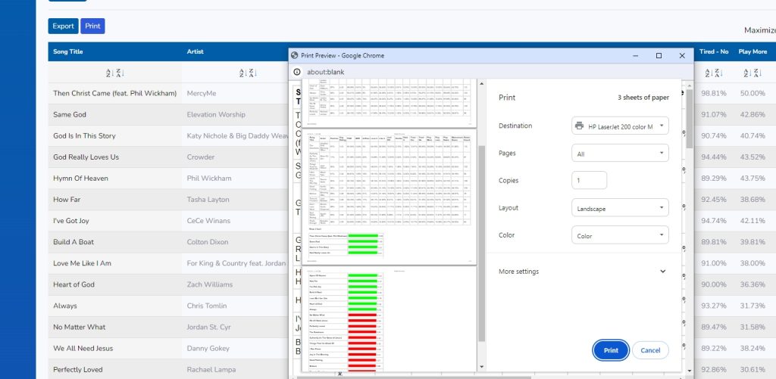Select preview page with red and green bars
776x379 pixels.
click(389, 320)
